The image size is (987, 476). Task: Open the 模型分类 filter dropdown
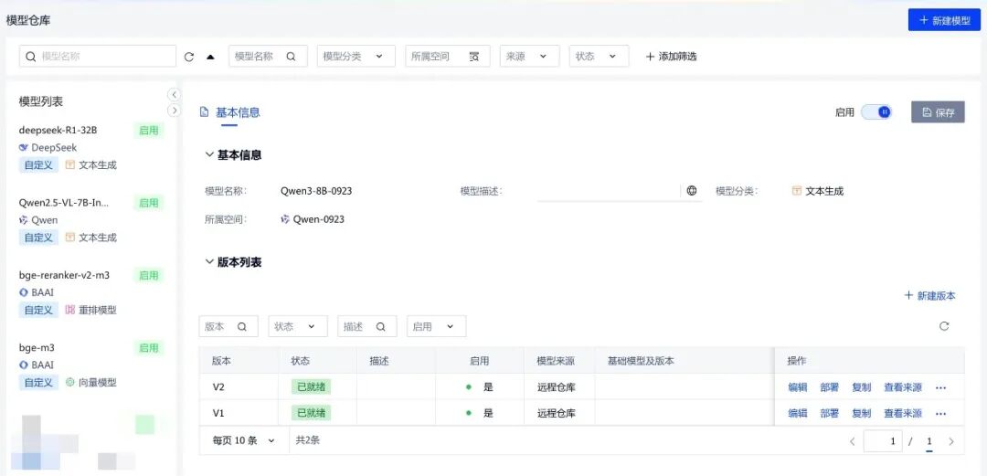point(356,57)
